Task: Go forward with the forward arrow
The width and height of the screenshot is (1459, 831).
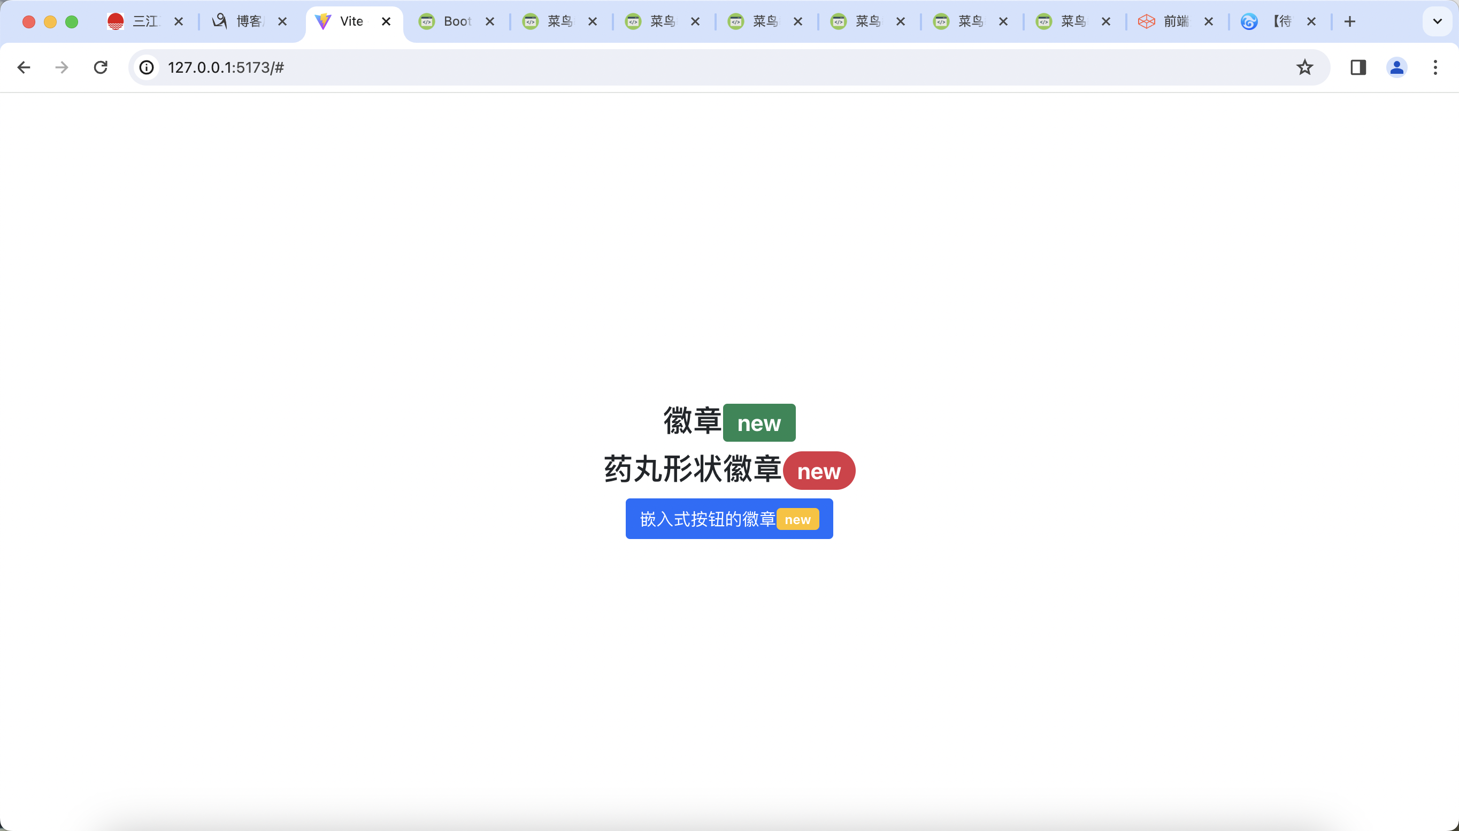Action: coord(62,67)
